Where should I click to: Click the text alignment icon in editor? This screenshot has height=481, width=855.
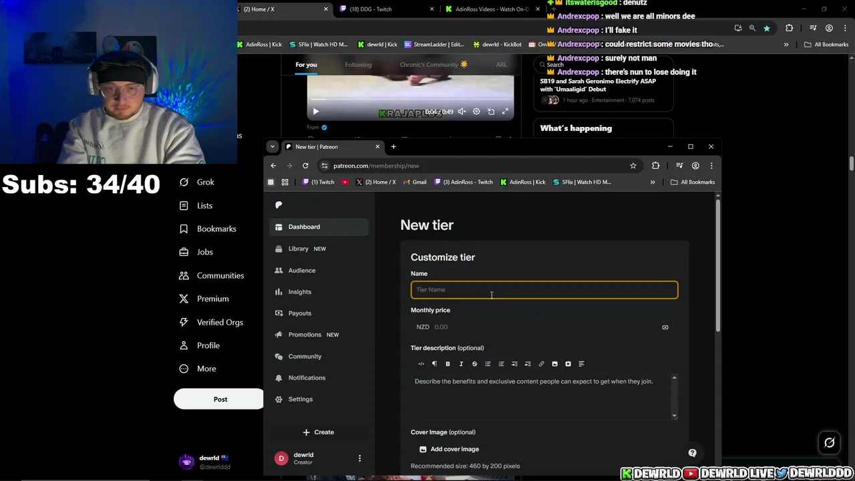coord(581,364)
